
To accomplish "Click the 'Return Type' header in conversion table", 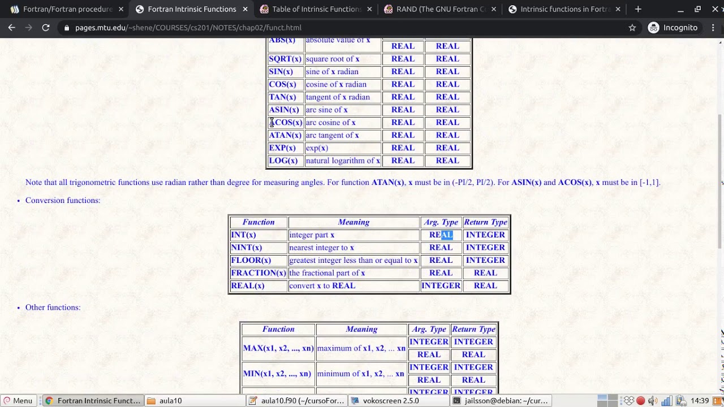I will coord(485,222).
